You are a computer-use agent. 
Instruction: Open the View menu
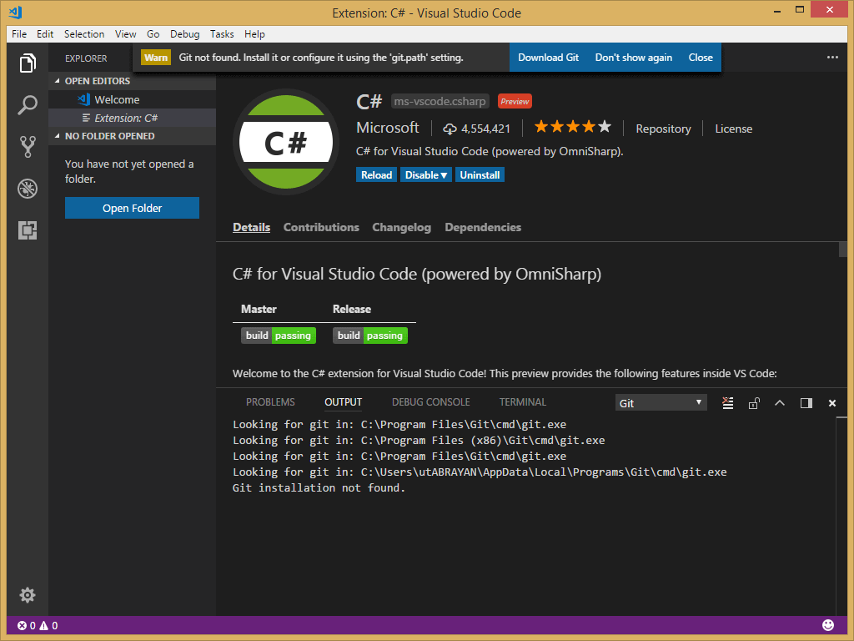pos(125,33)
